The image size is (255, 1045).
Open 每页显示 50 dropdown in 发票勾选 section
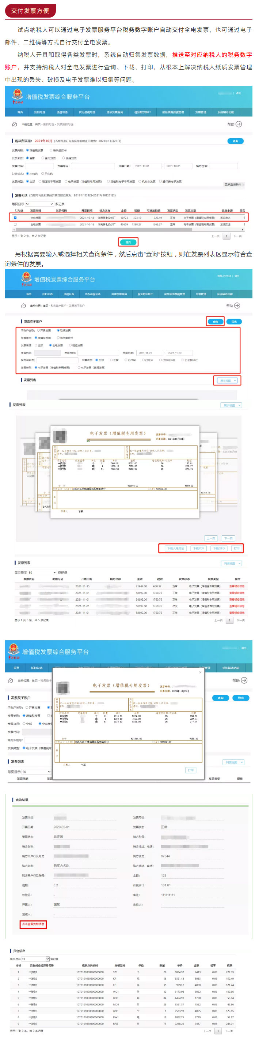pos(39,204)
